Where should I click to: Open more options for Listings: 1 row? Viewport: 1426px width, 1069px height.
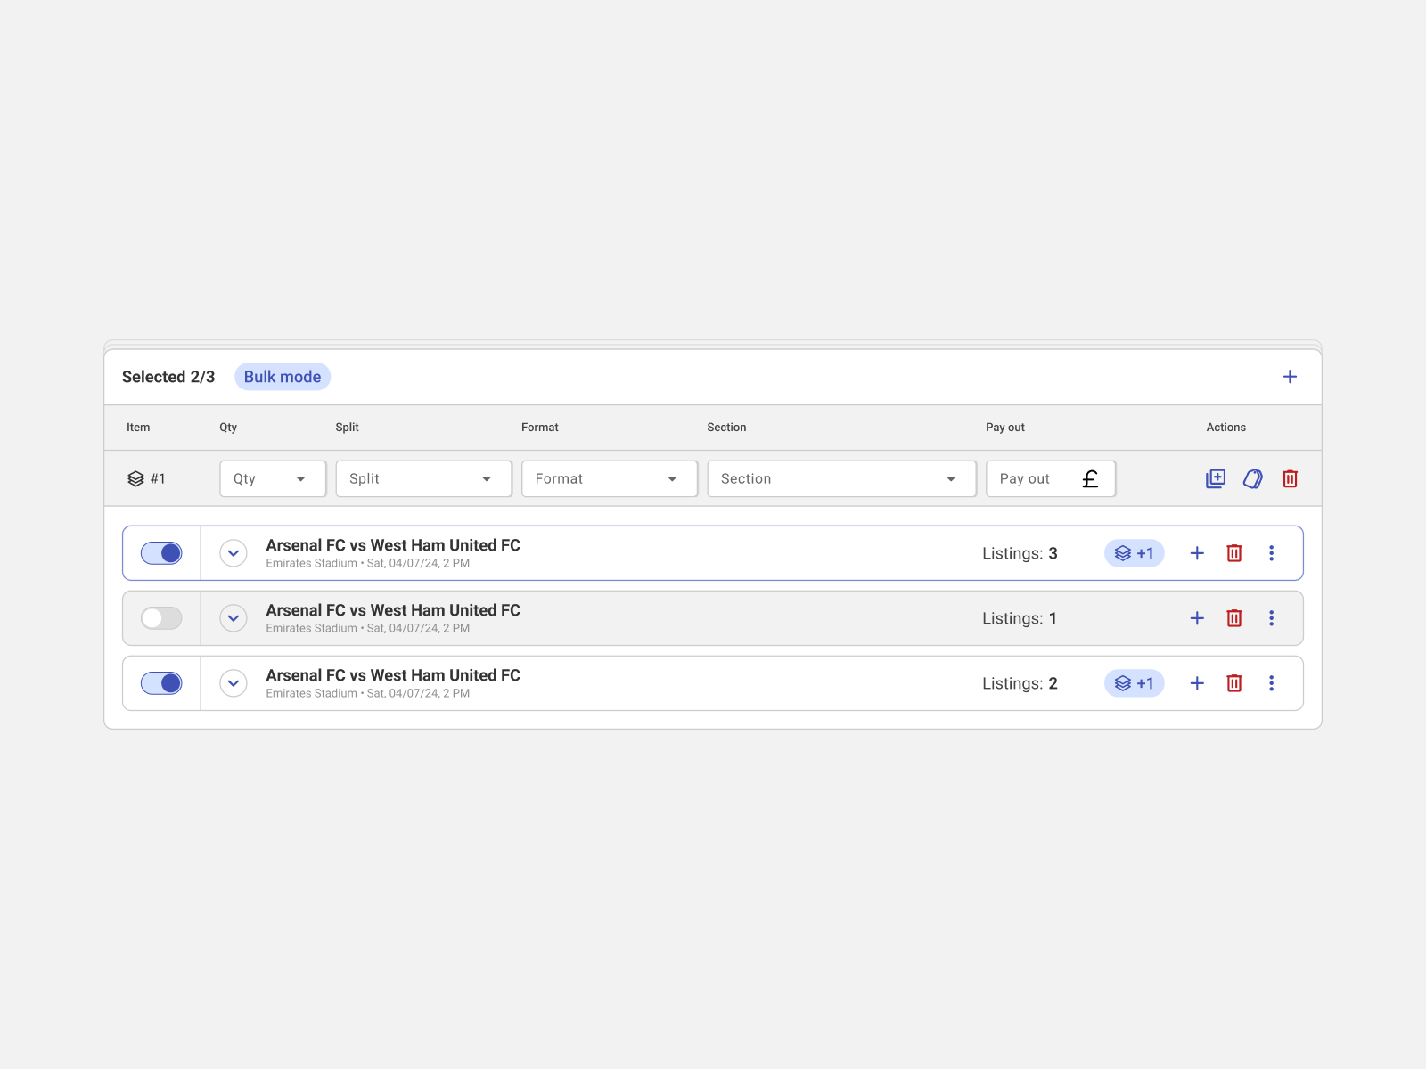pos(1272,618)
